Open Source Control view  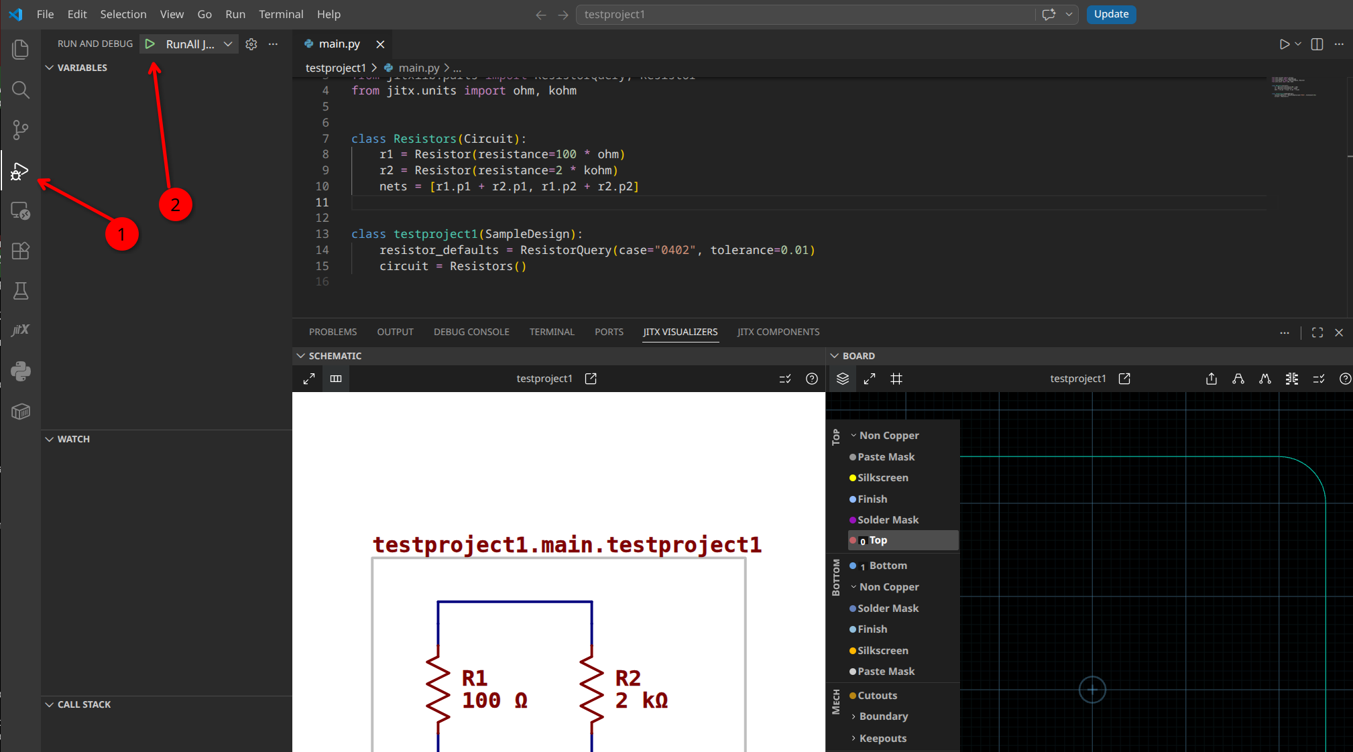click(21, 129)
